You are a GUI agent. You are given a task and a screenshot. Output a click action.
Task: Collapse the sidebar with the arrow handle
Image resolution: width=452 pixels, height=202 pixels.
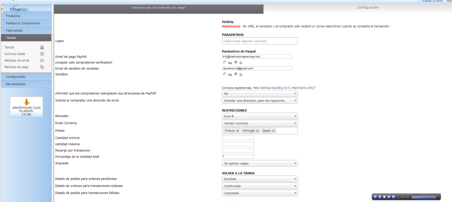tap(2, 9)
